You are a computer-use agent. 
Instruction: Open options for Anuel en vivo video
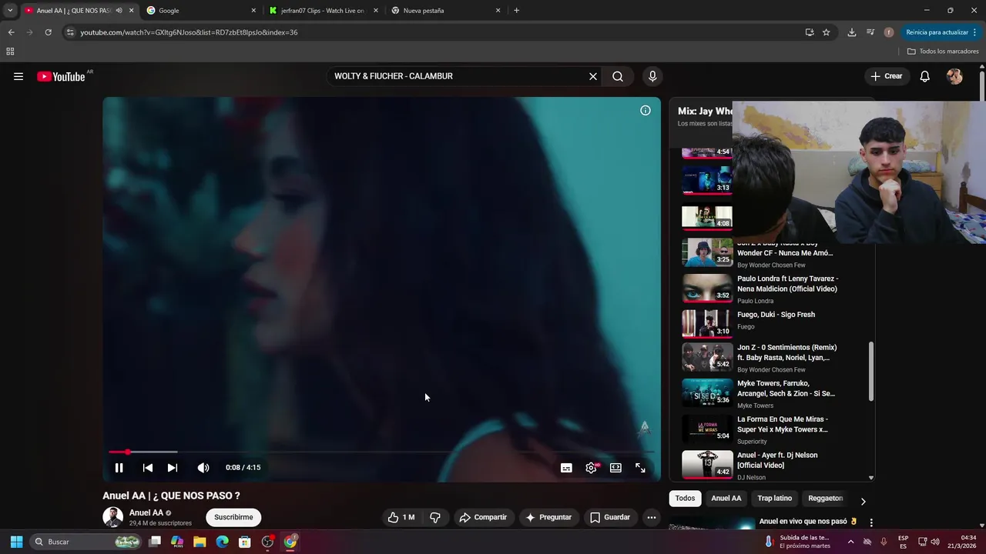point(871,522)
